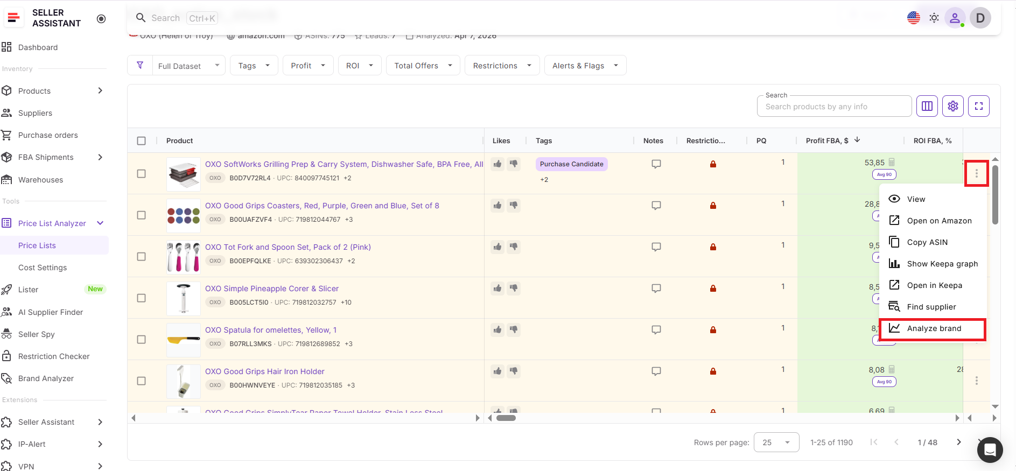The height and width of the screenshot is (471, 1016).
Task: Choose Open in Keepa menu item
Action: 933,285
